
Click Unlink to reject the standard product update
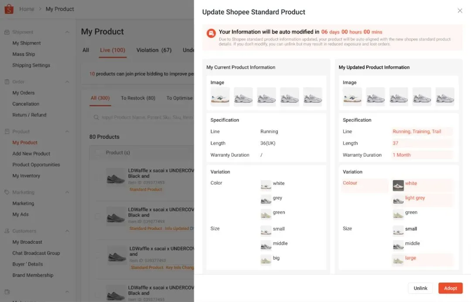[x=420, y=288]
